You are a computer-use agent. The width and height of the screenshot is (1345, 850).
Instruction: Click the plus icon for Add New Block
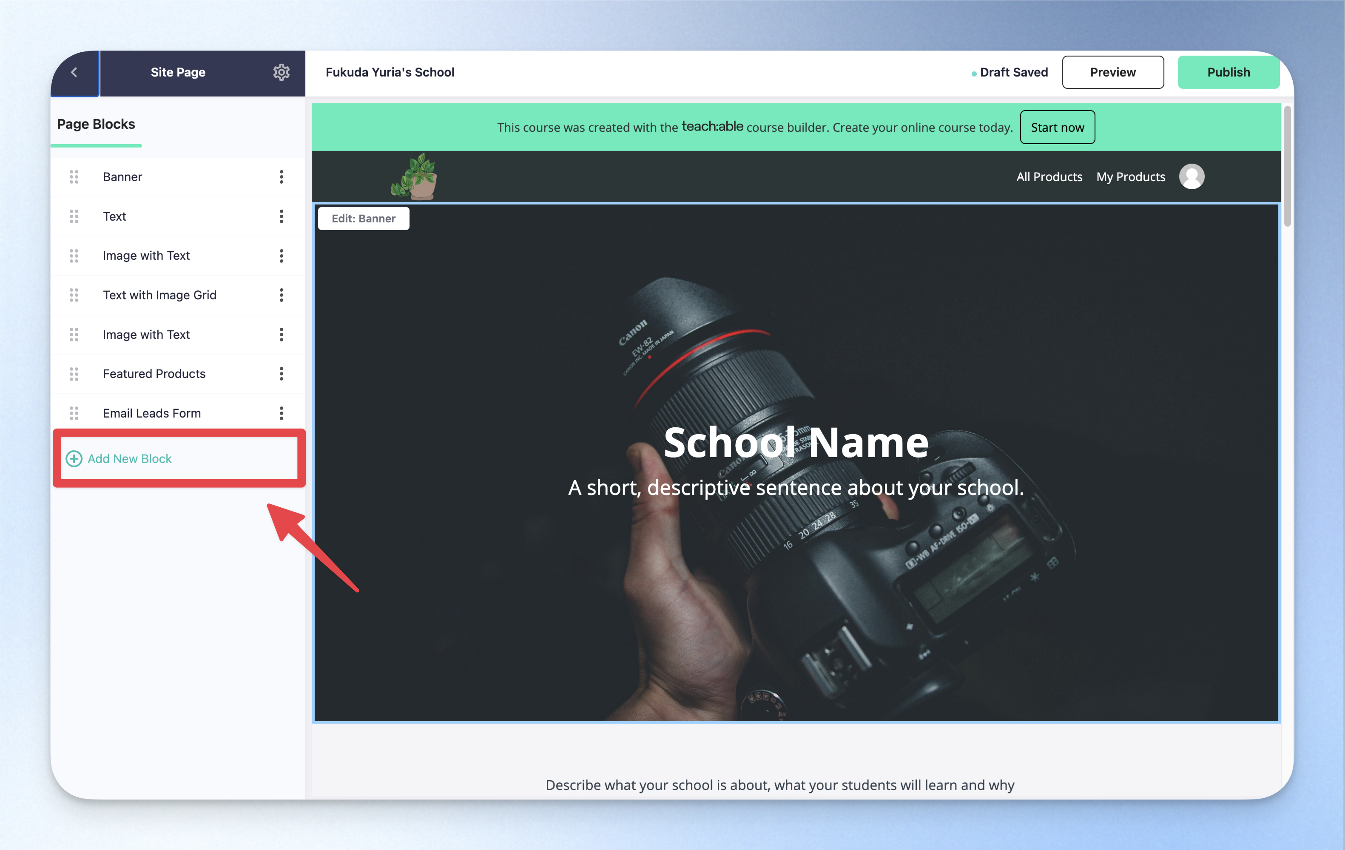[74, 458]
